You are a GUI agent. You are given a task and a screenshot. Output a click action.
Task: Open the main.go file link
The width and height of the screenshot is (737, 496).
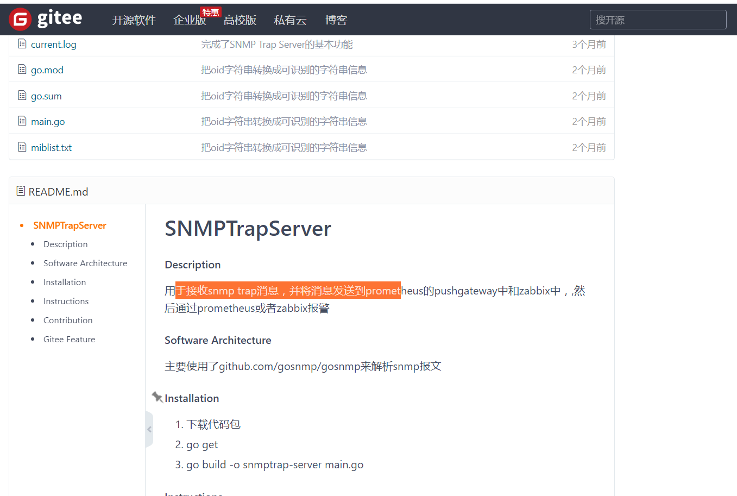[48, 122]
